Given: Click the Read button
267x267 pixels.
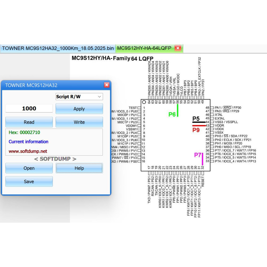Looking at the screenshot, I should [29, 122].
